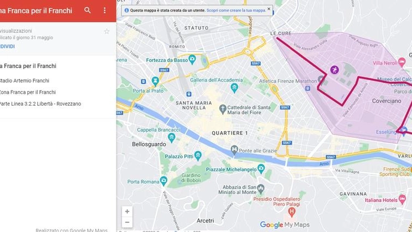Click the Piazzale Michelangelo camera pin
412x232 pixels.
click(x=261, y=169)
